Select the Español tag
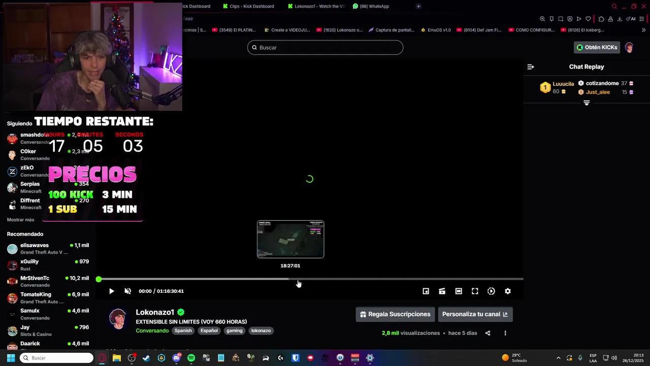 coord(209,330)
